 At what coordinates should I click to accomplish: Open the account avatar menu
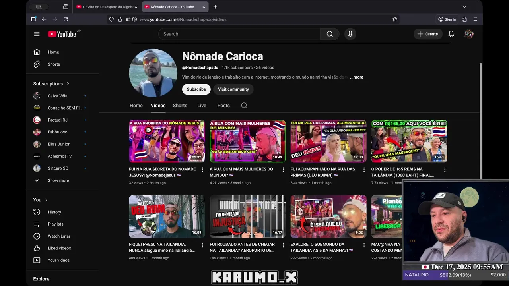[469, 34]
